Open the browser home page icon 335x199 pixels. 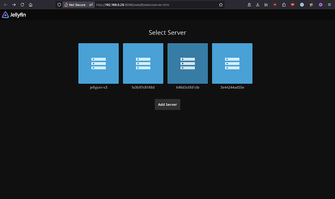pyautogui.click(x=31, y=5)
